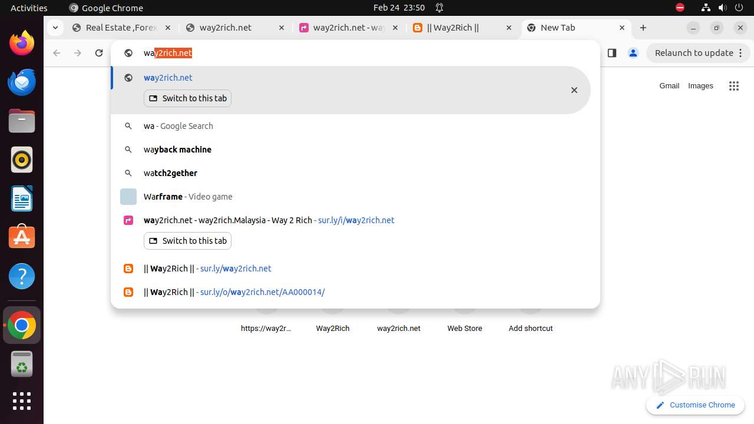
Task: Open the Chrome side panel icon
Action: (x=611, y=53)
